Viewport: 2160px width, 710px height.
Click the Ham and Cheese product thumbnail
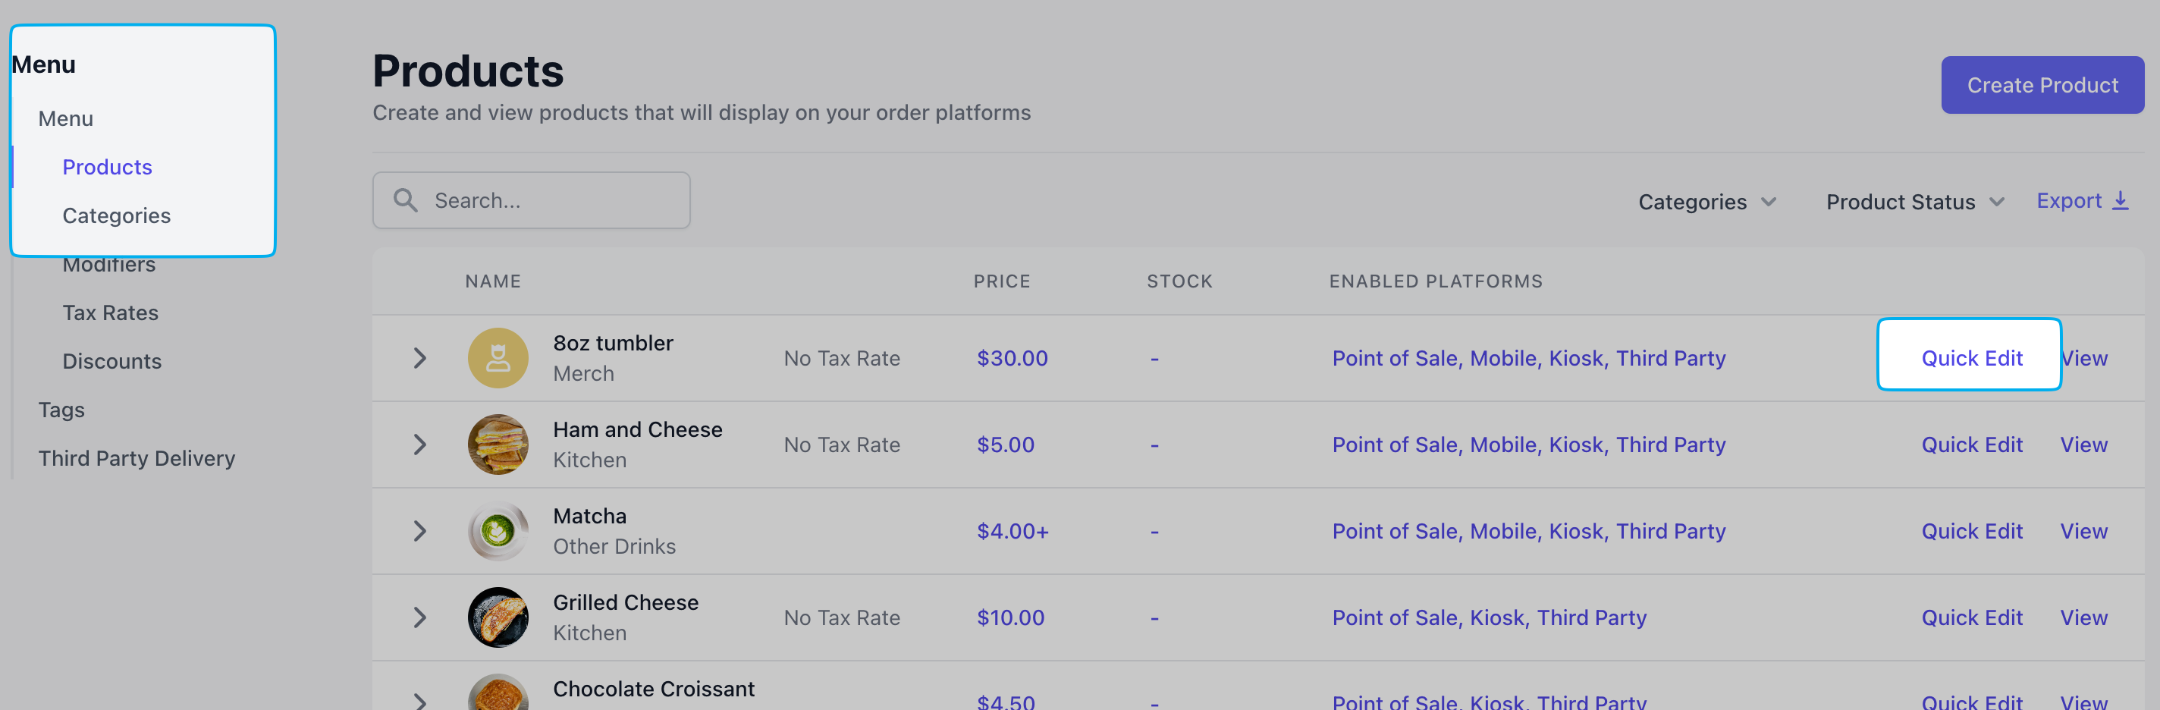tap(498, 445)
